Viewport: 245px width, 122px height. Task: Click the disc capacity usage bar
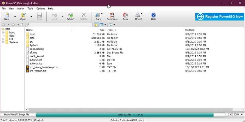130,115
